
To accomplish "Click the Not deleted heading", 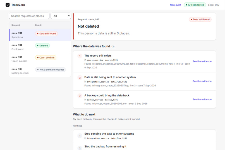I will tap(88, 26).
